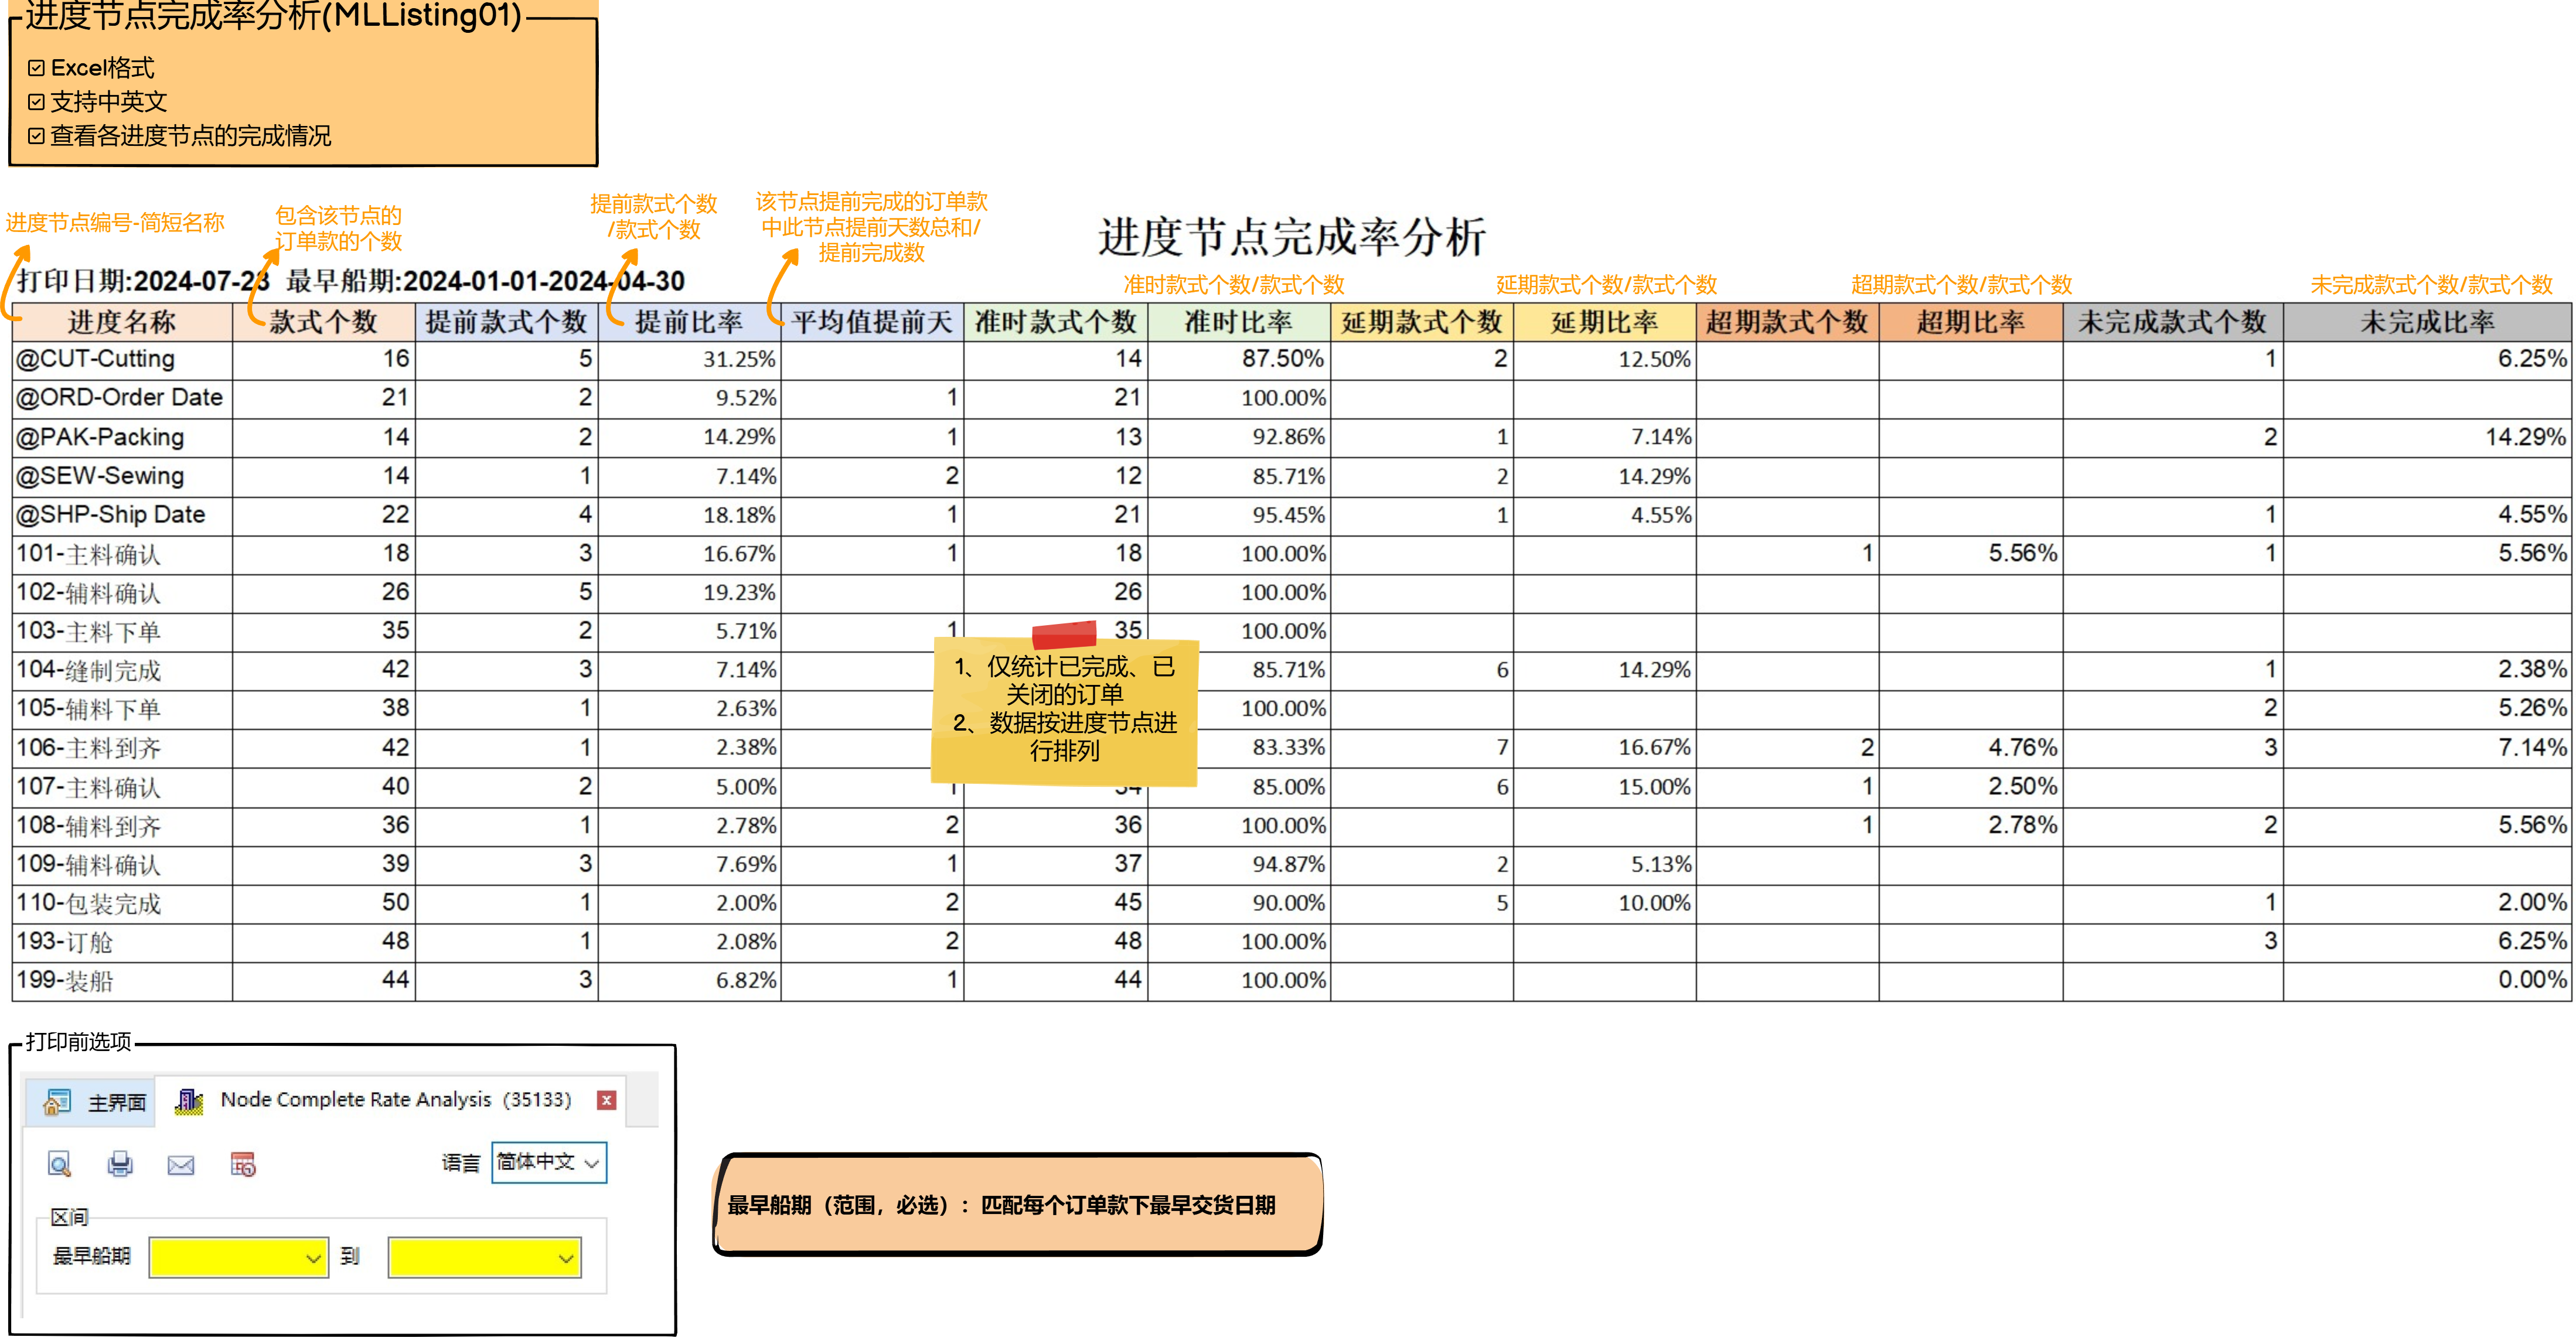This screenshot has width=2576, height=1337.
Task: Open print preview with magnifier icon
Action: 59,1164
